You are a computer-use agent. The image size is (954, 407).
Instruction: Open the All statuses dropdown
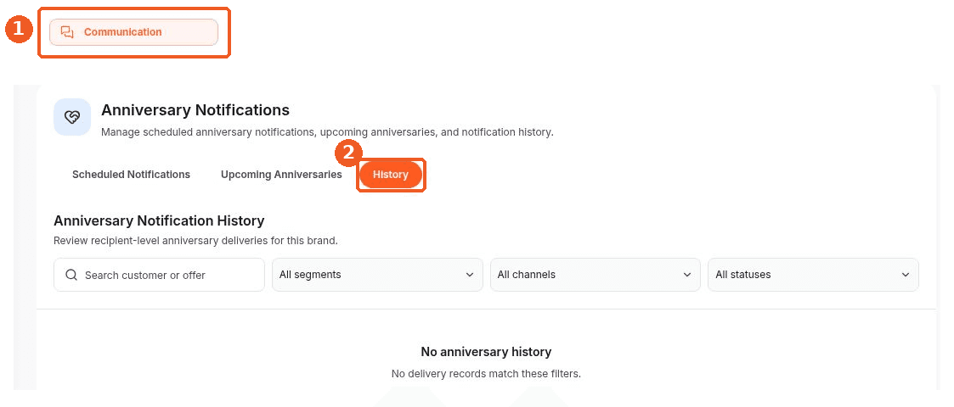(813, 275)
